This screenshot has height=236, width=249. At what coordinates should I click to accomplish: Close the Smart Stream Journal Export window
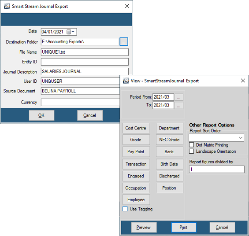point(127,6)
